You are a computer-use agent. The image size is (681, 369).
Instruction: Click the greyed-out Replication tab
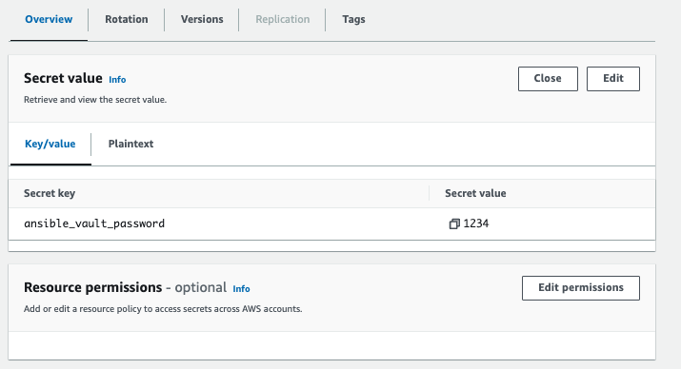point(282,20)
